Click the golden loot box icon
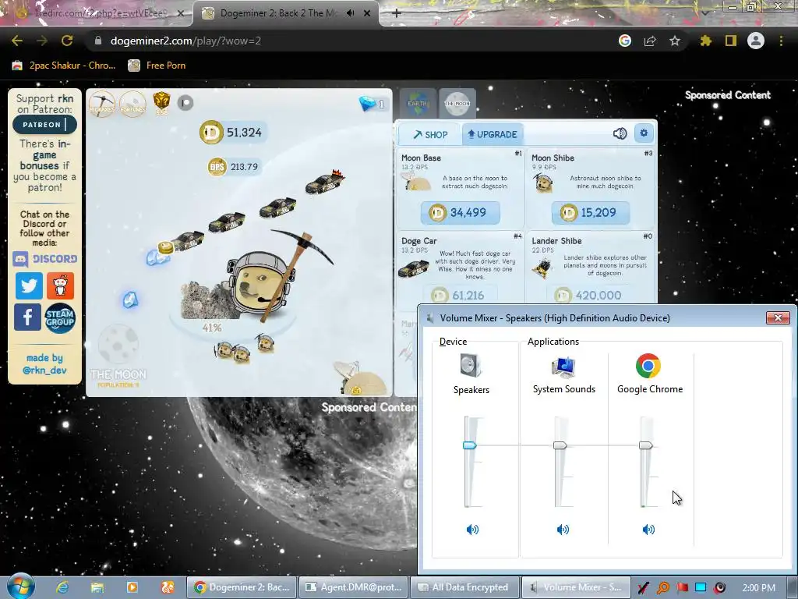The width and height of the screenshot is (798, 599). pyautogui.click(x=161, y=102)
